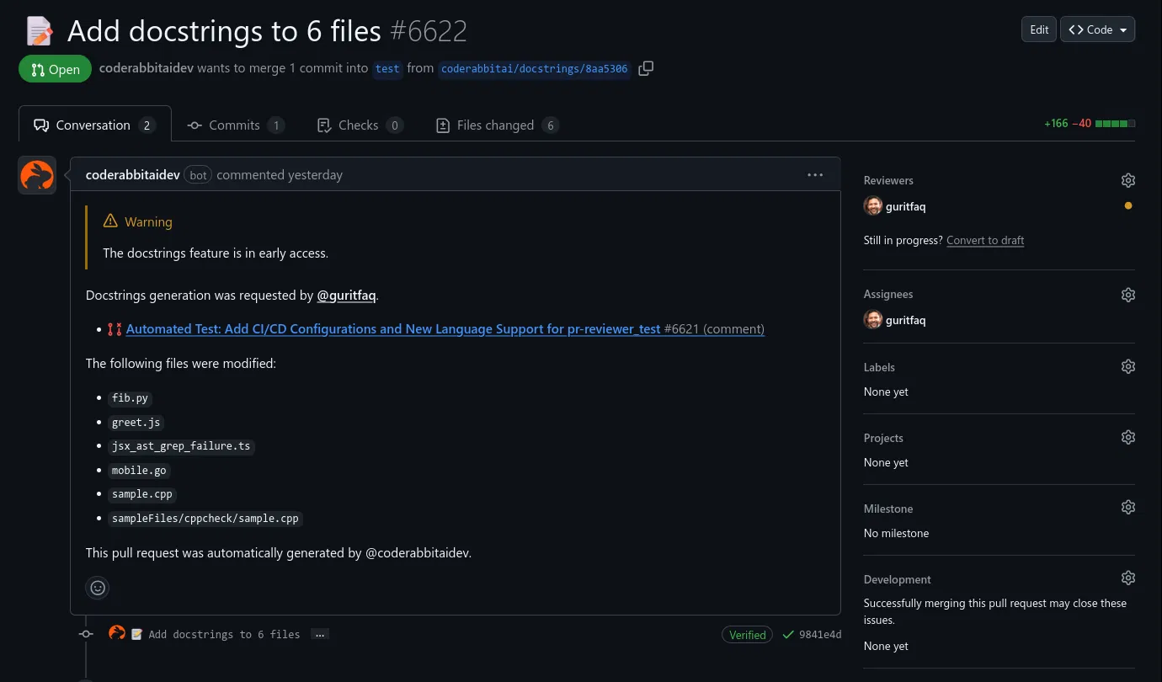The image size is (1162, 682).
Task: Open Development settings gear
Action: coord(1127,577)
